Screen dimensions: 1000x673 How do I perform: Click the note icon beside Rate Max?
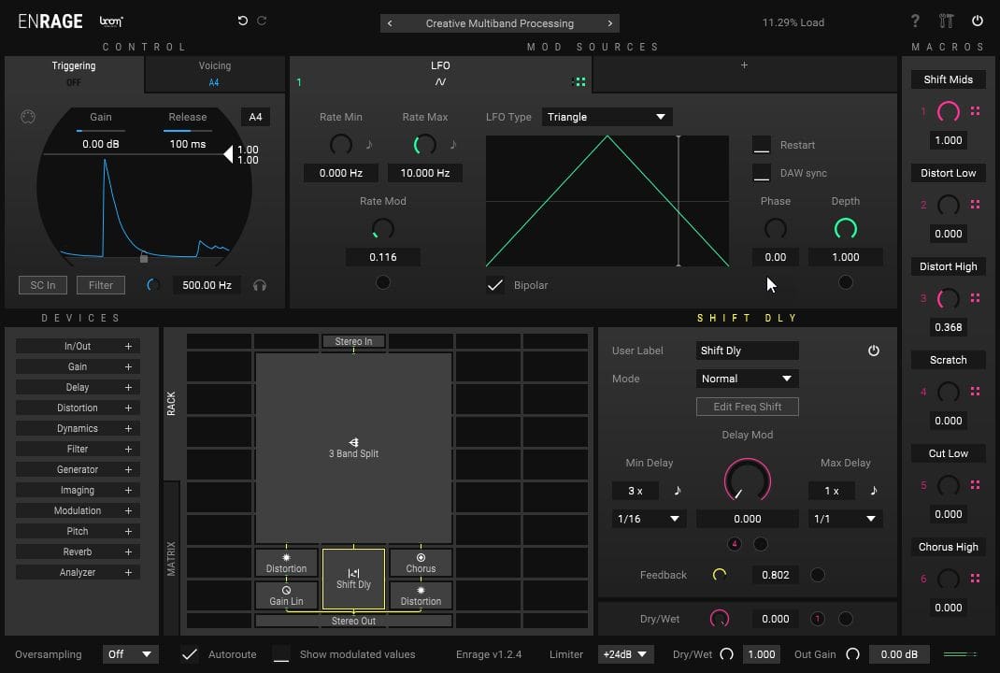(x=453, y=144)
